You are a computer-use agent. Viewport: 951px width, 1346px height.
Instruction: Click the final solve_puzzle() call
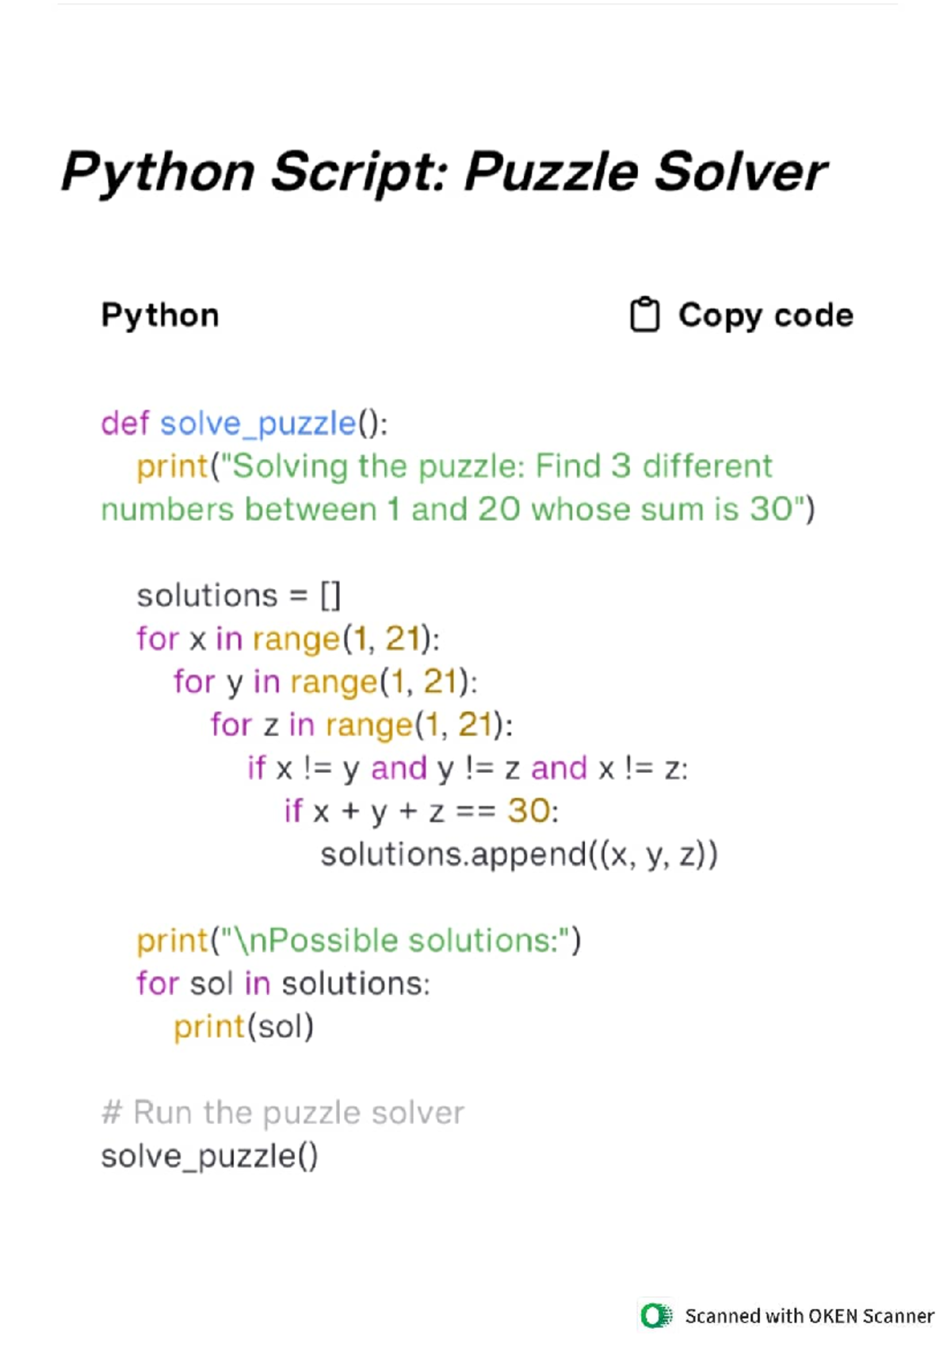tap(209, 1156)
